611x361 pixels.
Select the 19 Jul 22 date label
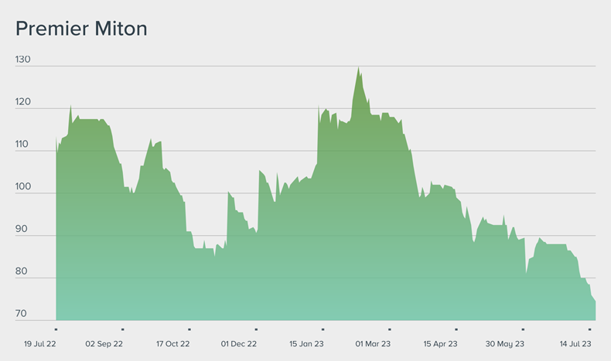pos(39,344)
